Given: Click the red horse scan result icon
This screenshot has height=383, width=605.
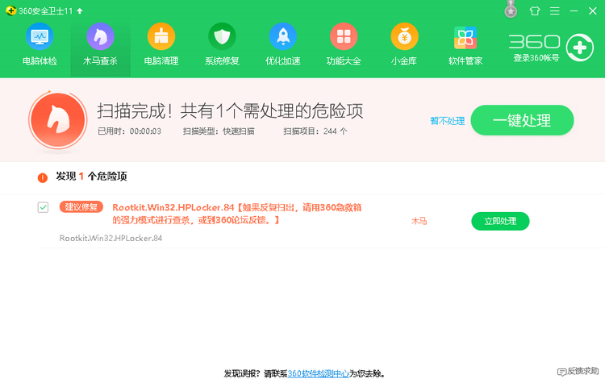Looking at the screenshot, I should (x=58, y=120).
